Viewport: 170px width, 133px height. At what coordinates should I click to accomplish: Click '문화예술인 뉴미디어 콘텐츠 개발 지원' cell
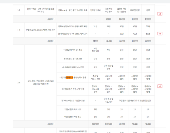pyautogui.click(x=41, y=30)
